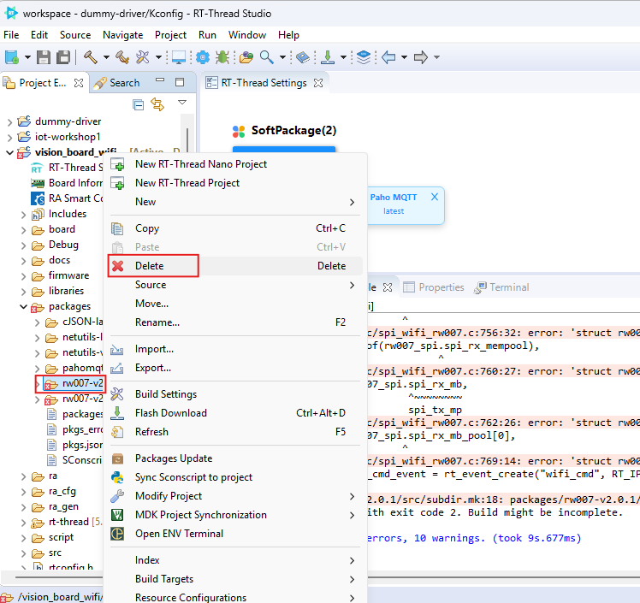Toggle Link with Editor in Project Explorer
The width and height of the screenshot is (640, 603).
[157, 104]
